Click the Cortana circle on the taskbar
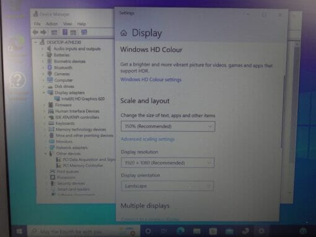Image resolution: width=316 pixels, height=237 pixels. (x=148, y=231)
